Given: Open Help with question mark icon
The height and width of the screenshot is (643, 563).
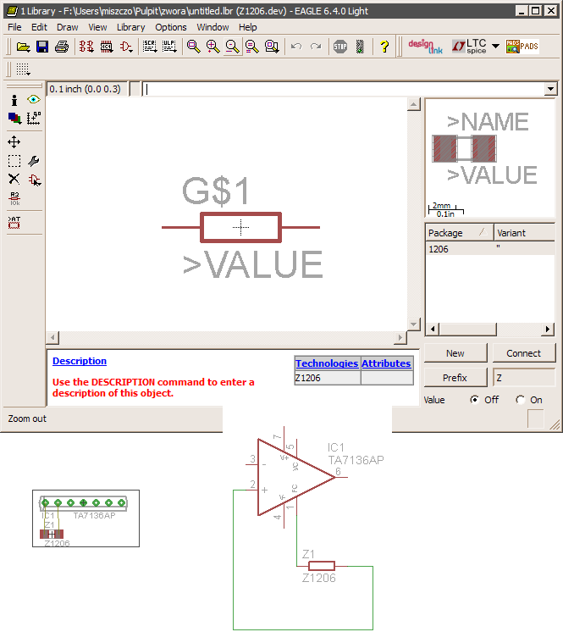Looking at the screenshot, I should pos(384,47).
